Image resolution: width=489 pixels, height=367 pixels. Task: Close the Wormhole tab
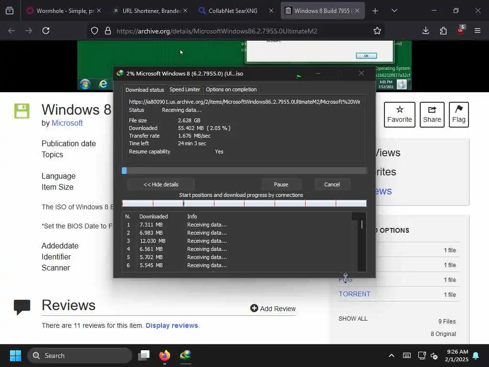click(99, 11)
